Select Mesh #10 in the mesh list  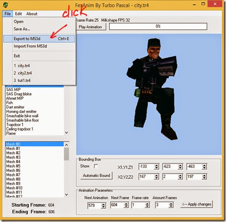(x=34, y=188)
